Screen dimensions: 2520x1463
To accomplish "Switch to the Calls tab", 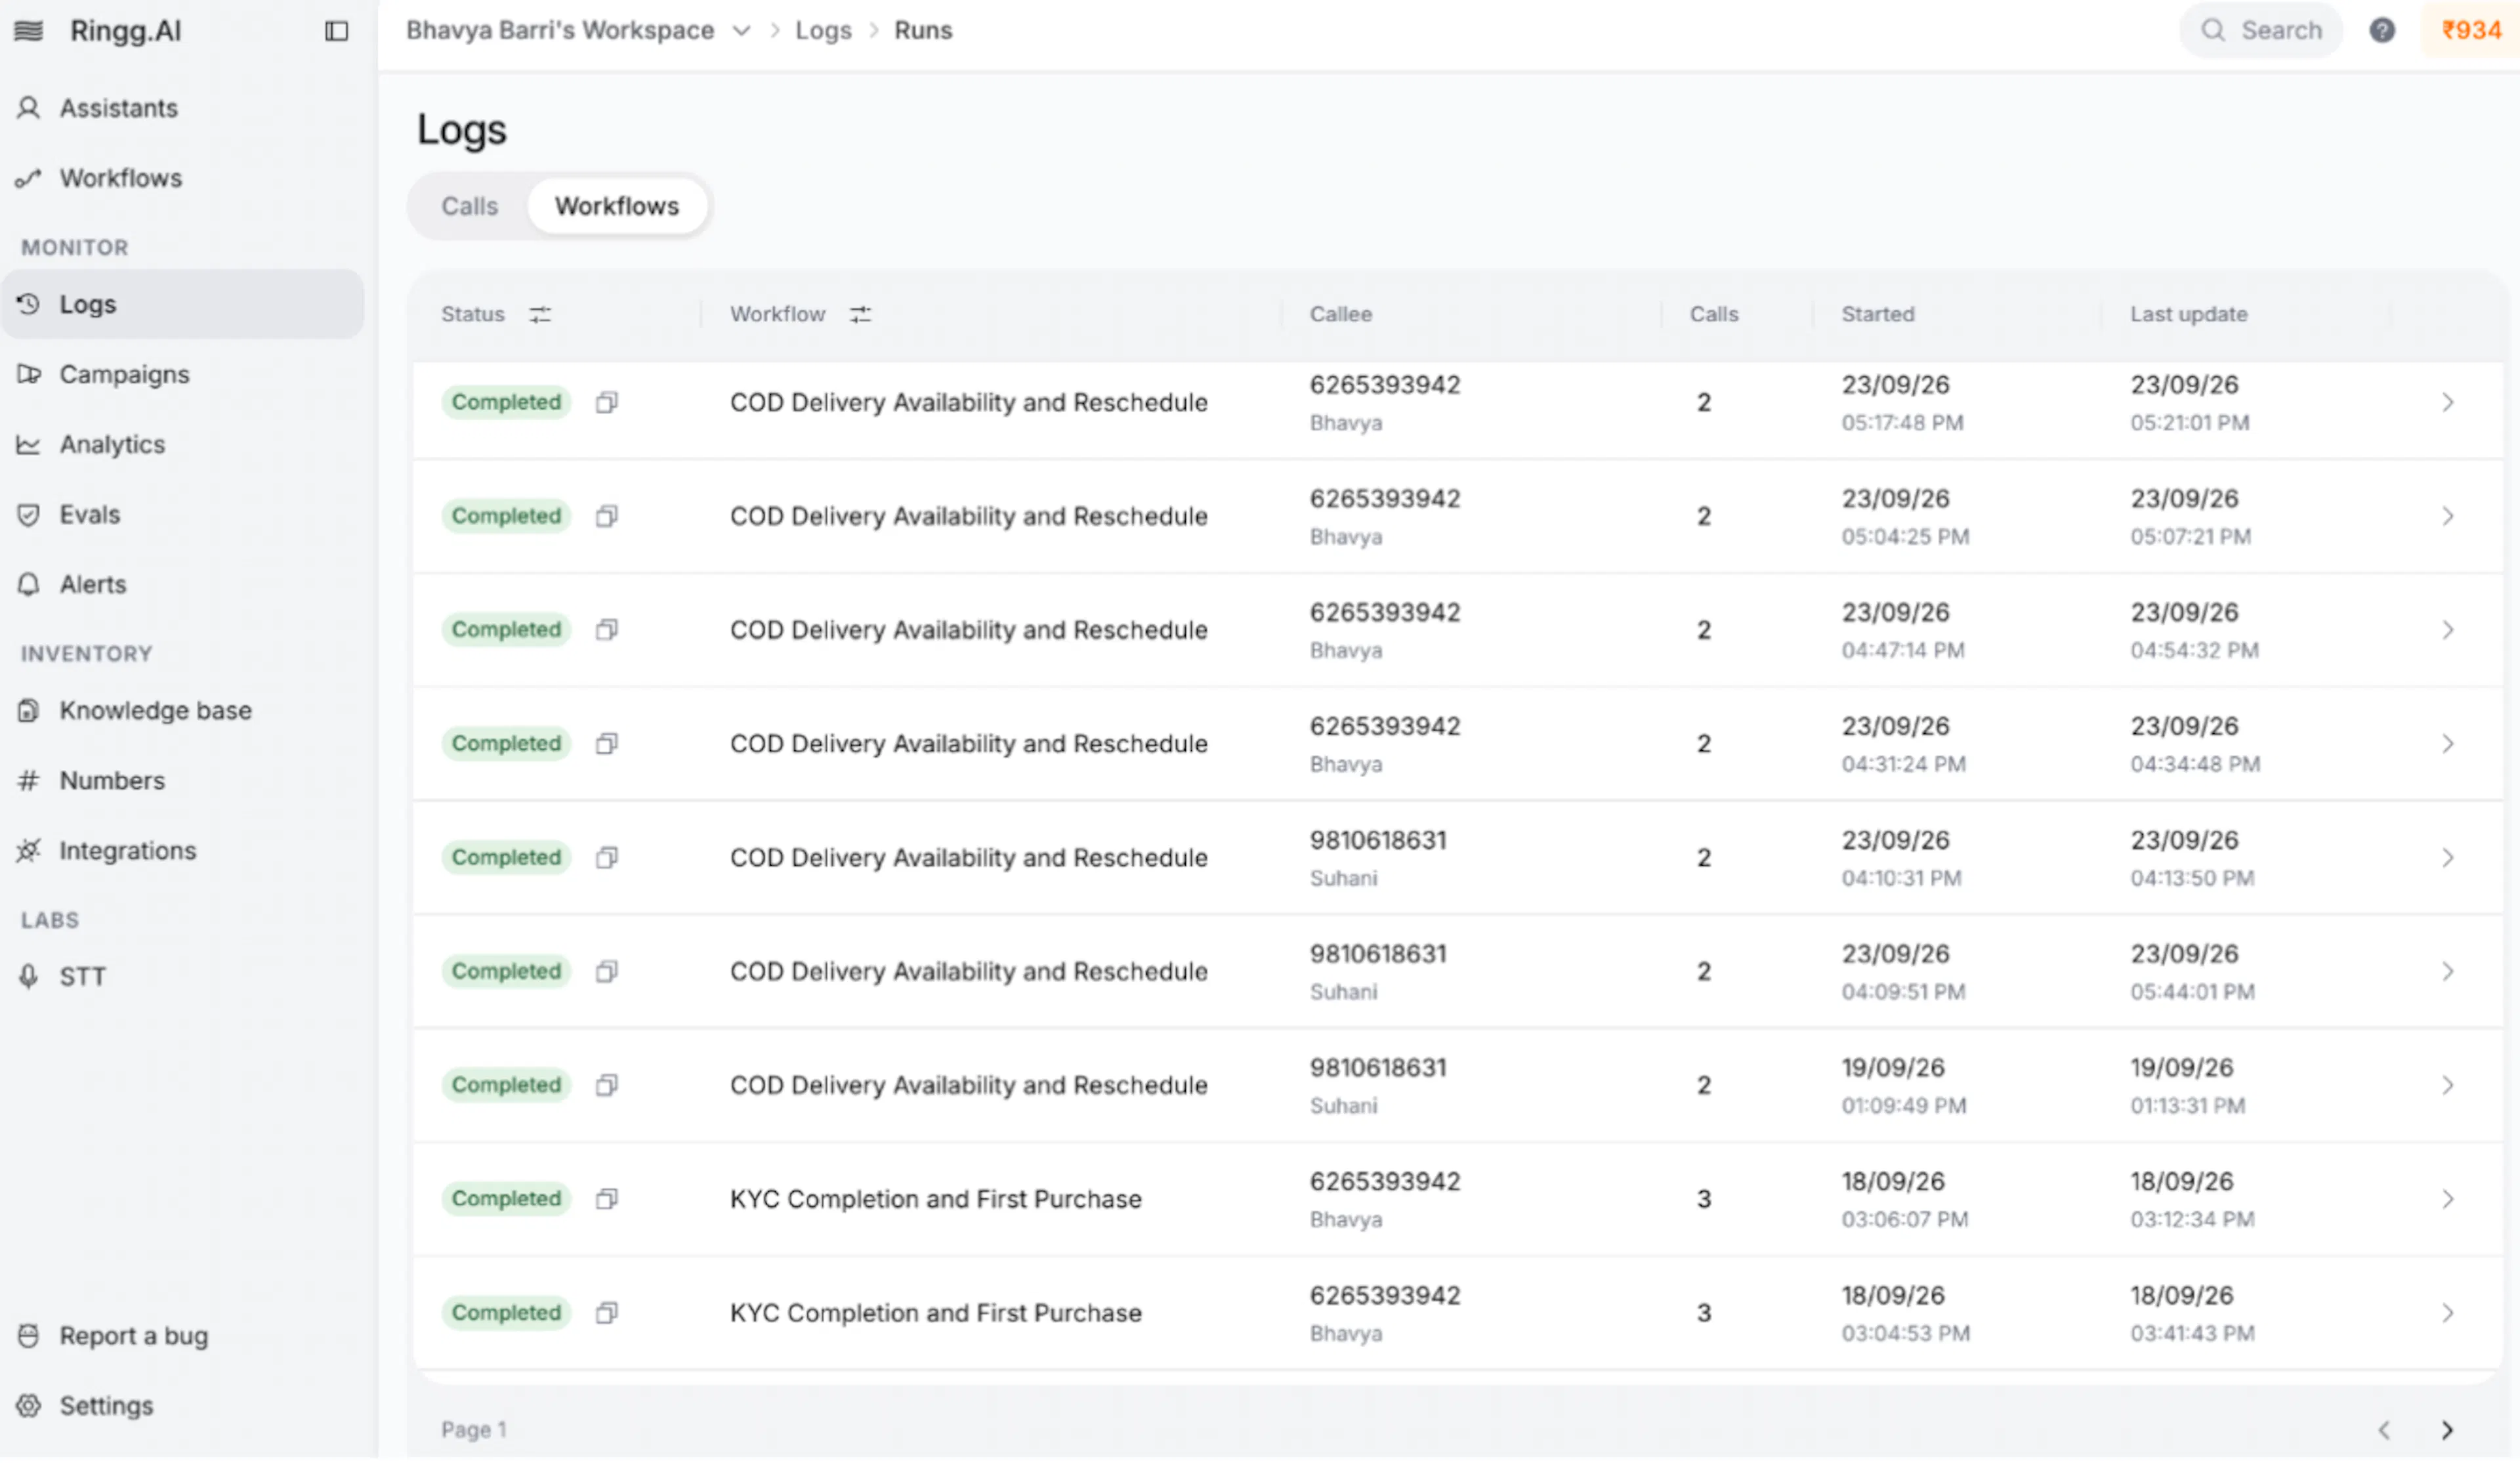I will coord(469,207).
